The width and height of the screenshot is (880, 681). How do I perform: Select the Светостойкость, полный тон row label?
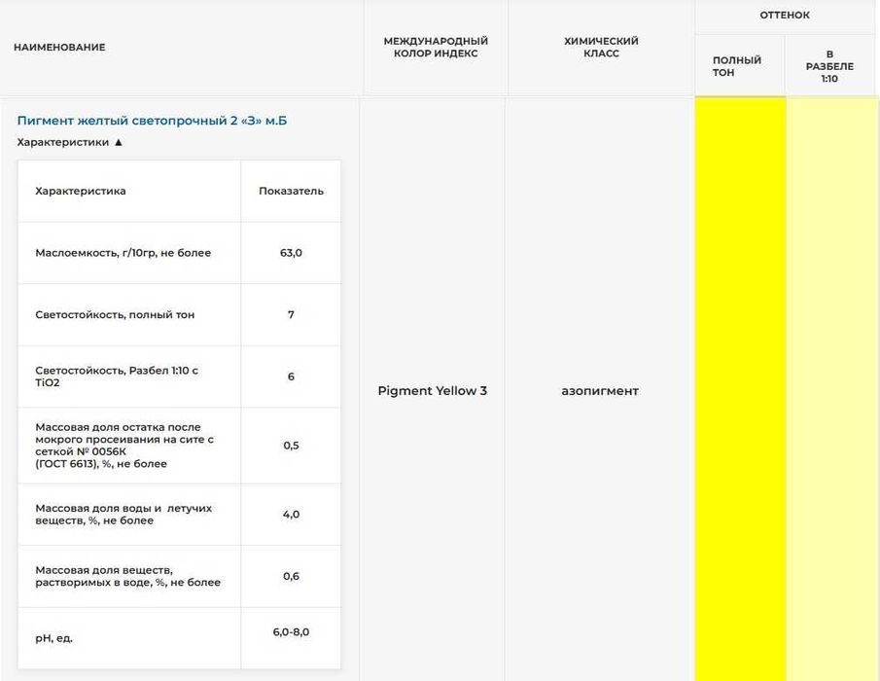(x=115, y=314)
